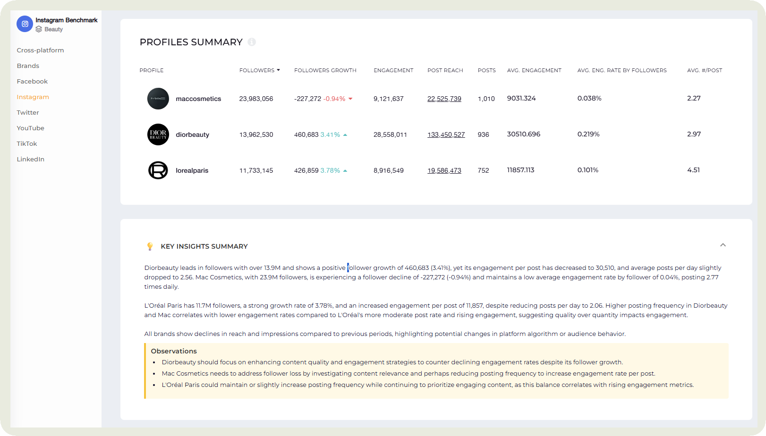Click the Instagram logo icon in sidebar header
This screenshot has height=436, width=766.
(25, 24)
